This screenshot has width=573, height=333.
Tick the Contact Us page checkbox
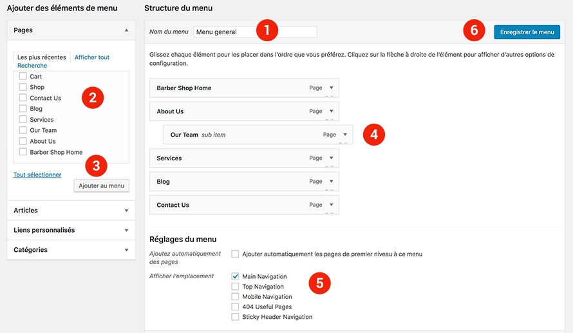[x=23, y=98]
